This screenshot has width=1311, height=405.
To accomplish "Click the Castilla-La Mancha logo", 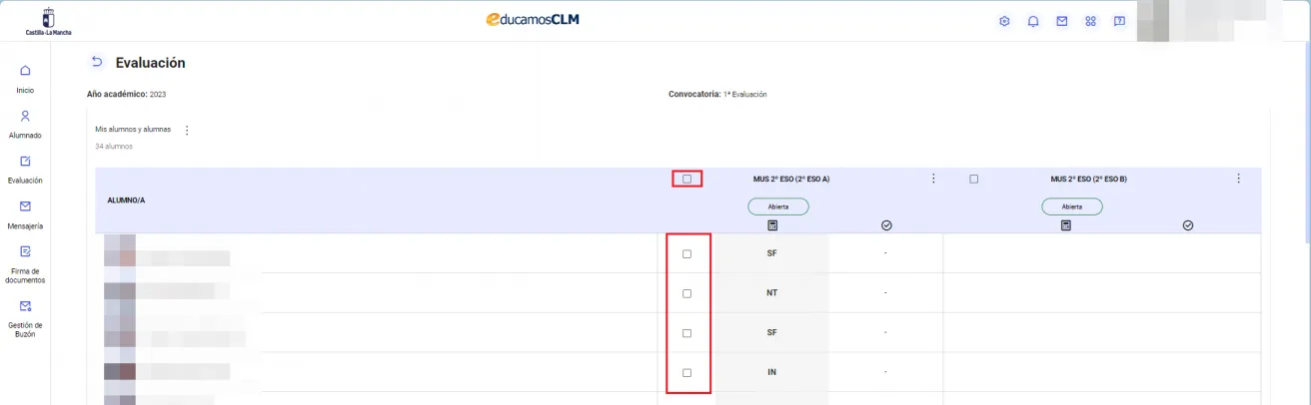I will [x=48, y=21].
